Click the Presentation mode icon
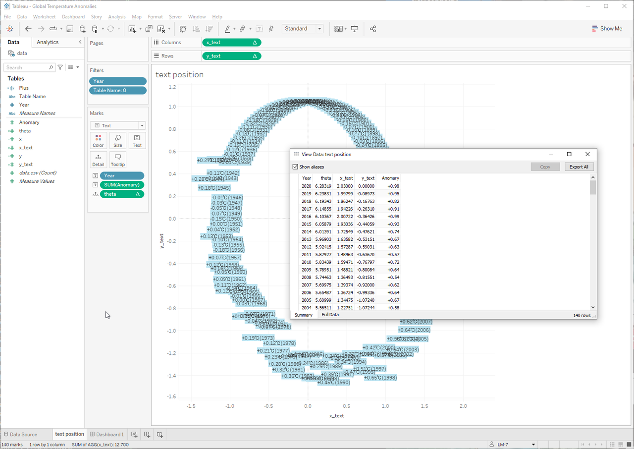The width and height of the screenshot is (634, 449). click(354, 29)
